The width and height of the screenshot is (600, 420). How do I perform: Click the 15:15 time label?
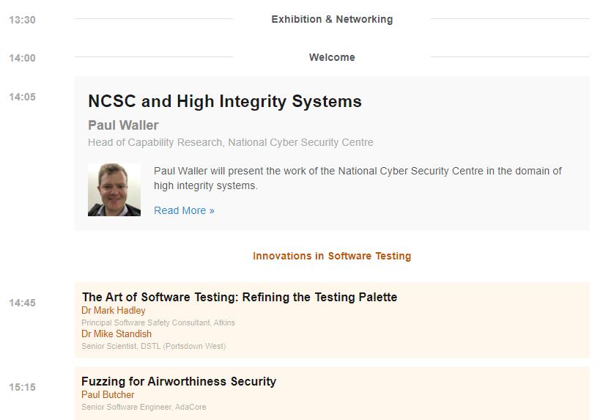tap(22, 387)
